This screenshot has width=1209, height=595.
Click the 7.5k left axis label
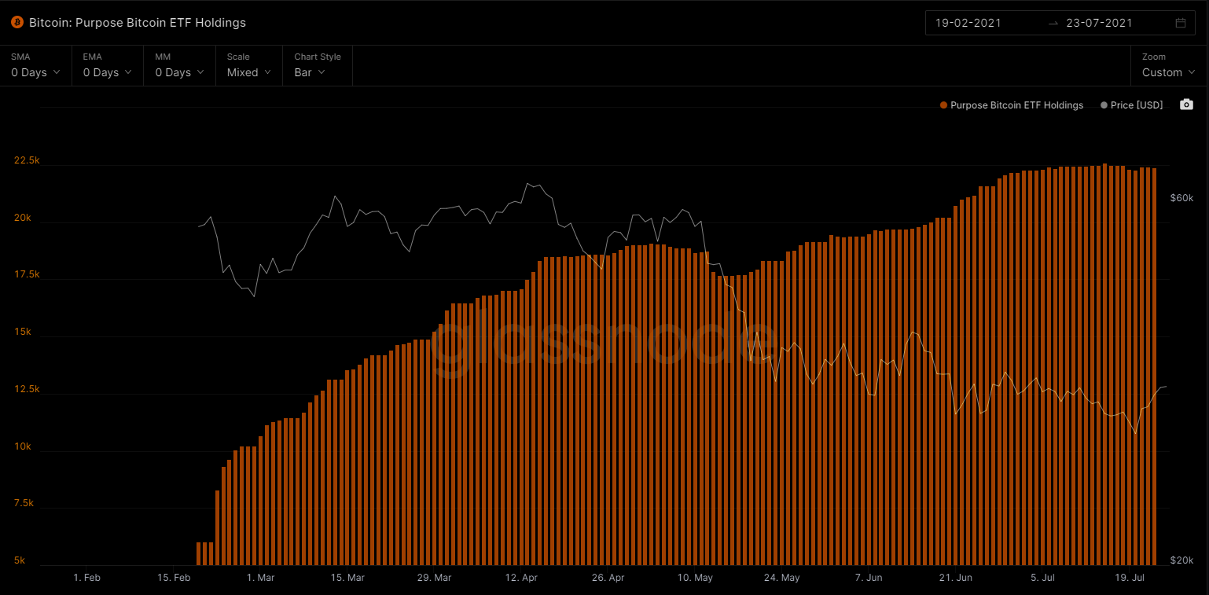[x=24, y=503]
